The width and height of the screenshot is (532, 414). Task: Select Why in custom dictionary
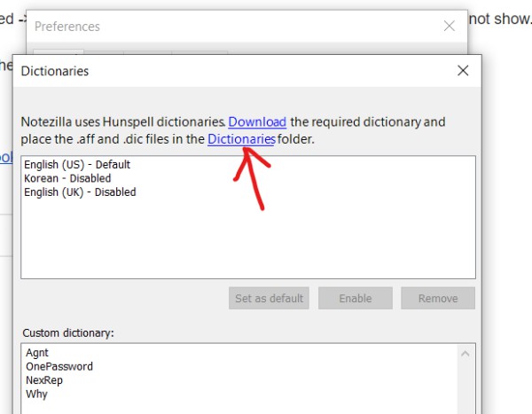pyautogui.click(x=36, y=394)
